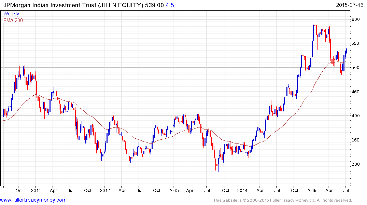Click the 550 price axis label
The width and height of the screenshot is (367, 205).
pyautogui.click(x=356, y=43)
